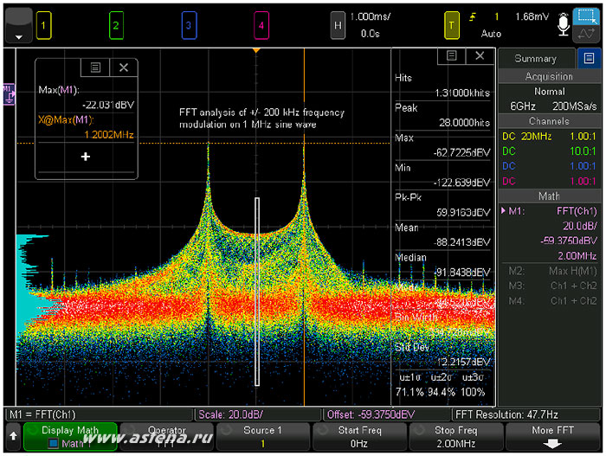Click the Offset: -59.3750dBV status field
The width and height of the screenshot is (606, 456).
coord(387,414)
